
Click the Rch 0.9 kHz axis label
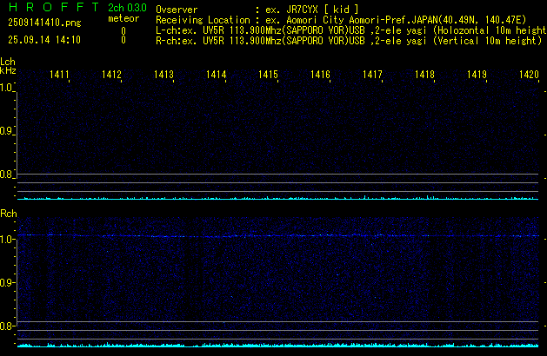pyautogui.click(x=6, y=282)
